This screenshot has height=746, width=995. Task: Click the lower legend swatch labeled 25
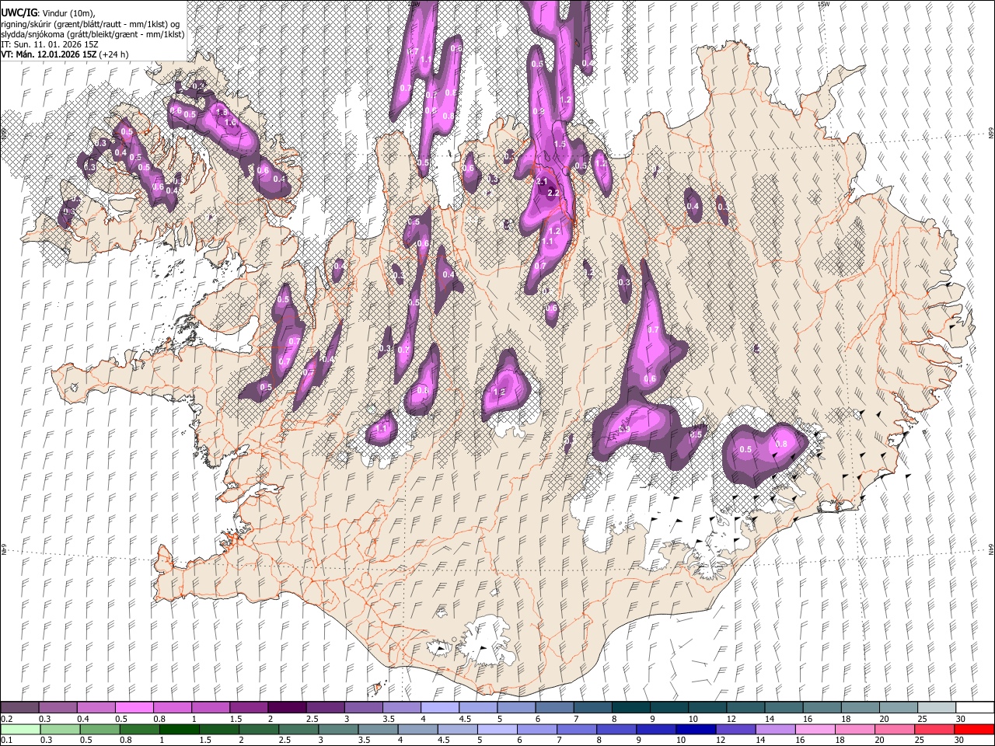pyautogui.click(x=934, y=729)
